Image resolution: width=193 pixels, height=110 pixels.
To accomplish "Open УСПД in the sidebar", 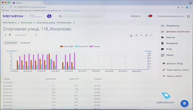I will tap(166, 49).
